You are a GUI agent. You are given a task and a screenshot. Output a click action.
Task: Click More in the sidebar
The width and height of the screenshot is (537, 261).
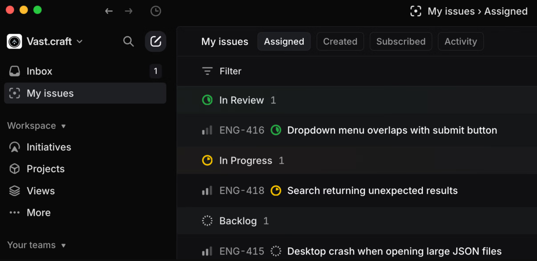coord(38,212)
